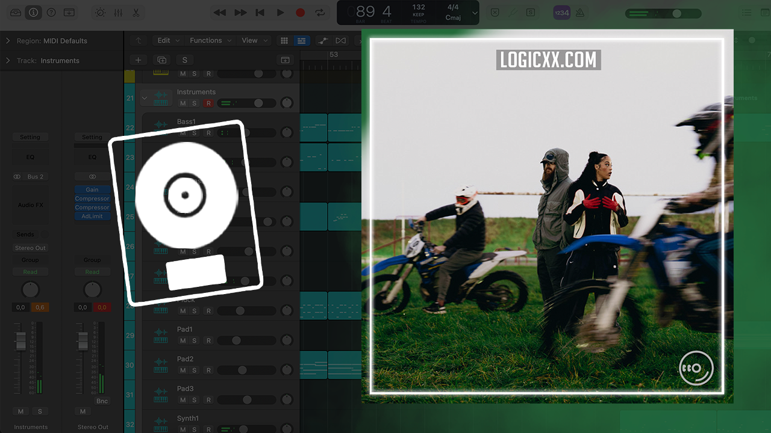
Task: Toggle Cycle mode on the transport
Action: (x=320, y=12)
